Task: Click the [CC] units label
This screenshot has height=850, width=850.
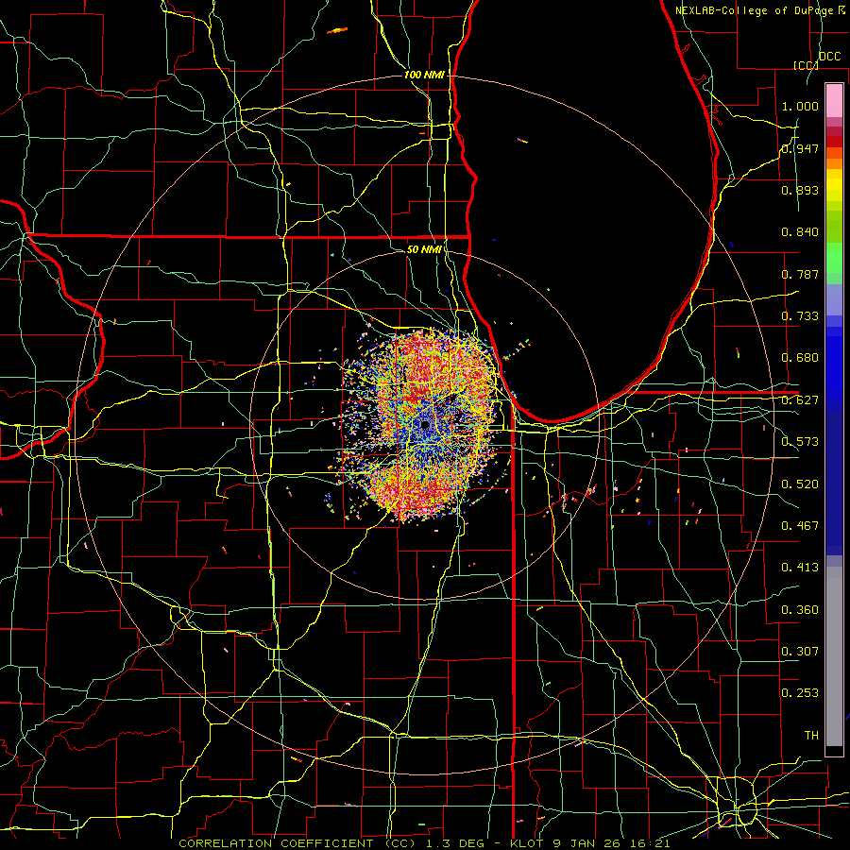Action: pyautogui.click(x=806, y=65)
